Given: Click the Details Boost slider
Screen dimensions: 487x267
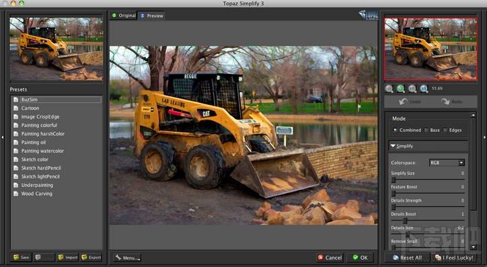Looking at the screenshot, I should [428, 221].
